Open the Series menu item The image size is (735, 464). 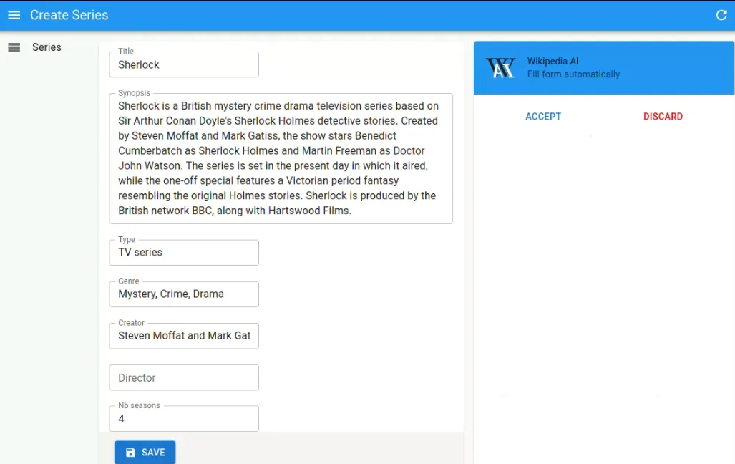(47, 47)
